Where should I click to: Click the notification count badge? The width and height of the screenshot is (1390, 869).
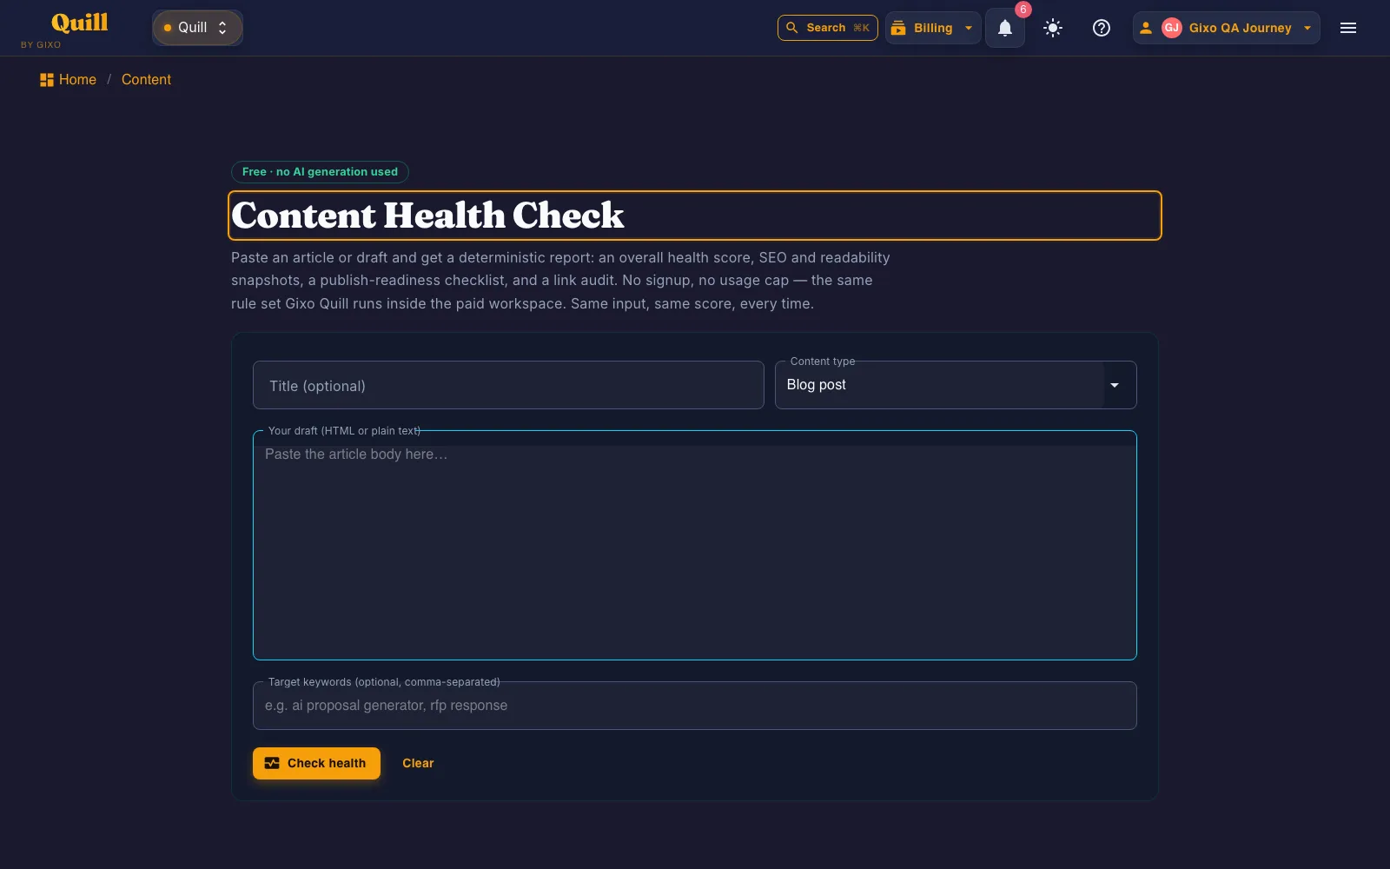pyautogui.click(x=1023, y=10)
